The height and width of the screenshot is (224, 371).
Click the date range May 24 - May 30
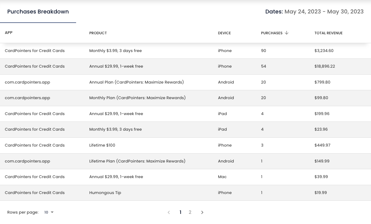(x=324, y=12)
